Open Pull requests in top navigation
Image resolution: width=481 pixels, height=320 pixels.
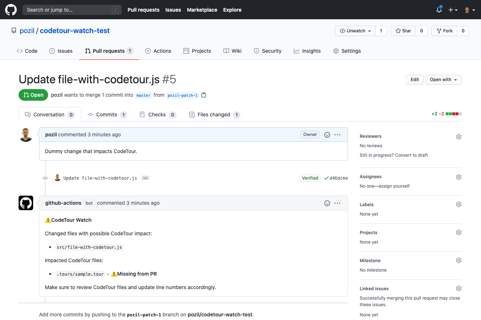(x=144, y=10)
